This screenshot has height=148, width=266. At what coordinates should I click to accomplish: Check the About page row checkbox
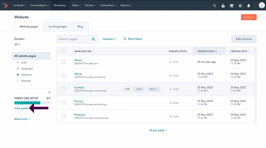coord(64,75)
